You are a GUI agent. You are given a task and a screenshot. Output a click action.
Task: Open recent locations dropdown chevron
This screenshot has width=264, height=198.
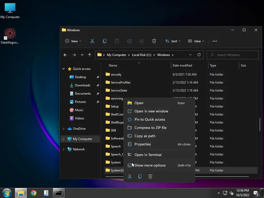point(82,55)
